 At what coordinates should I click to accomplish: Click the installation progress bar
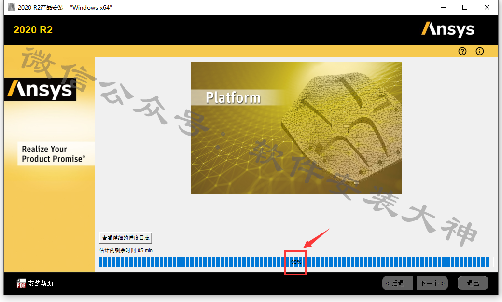click(296, 262)
